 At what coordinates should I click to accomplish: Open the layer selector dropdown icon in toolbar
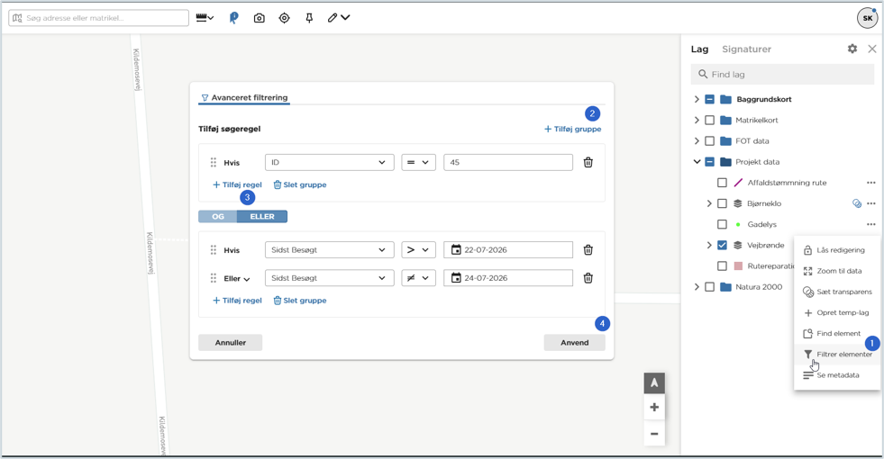205,18
